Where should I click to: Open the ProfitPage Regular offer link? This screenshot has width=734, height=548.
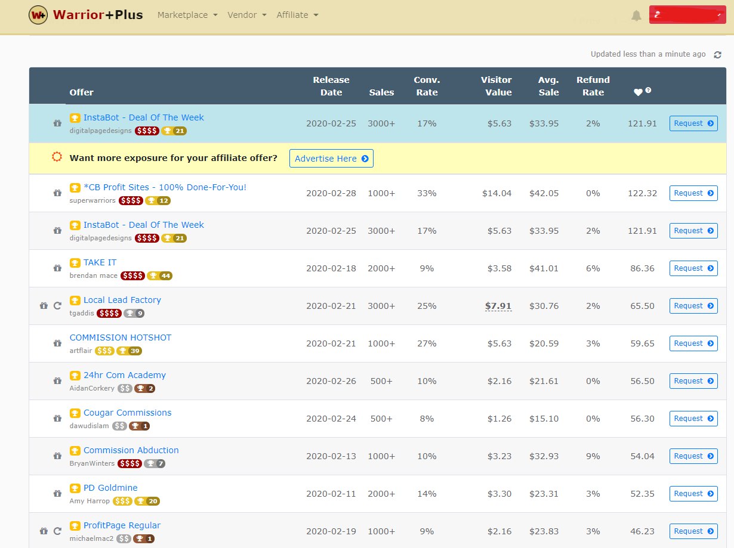(122, 525)
